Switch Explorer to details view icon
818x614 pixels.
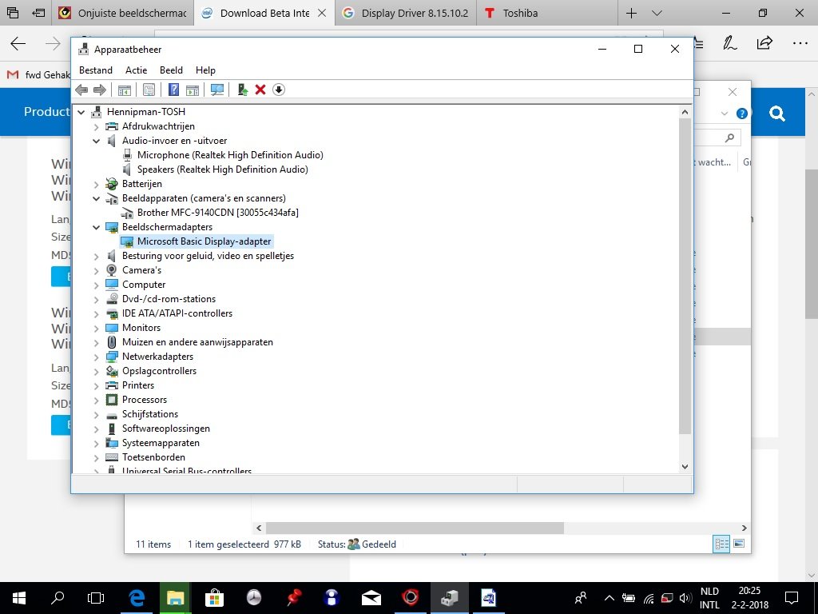(x=721, y=544)
